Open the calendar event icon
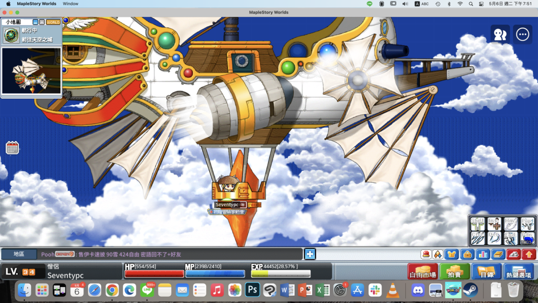538x303 pixels. (x=13, y=148)
